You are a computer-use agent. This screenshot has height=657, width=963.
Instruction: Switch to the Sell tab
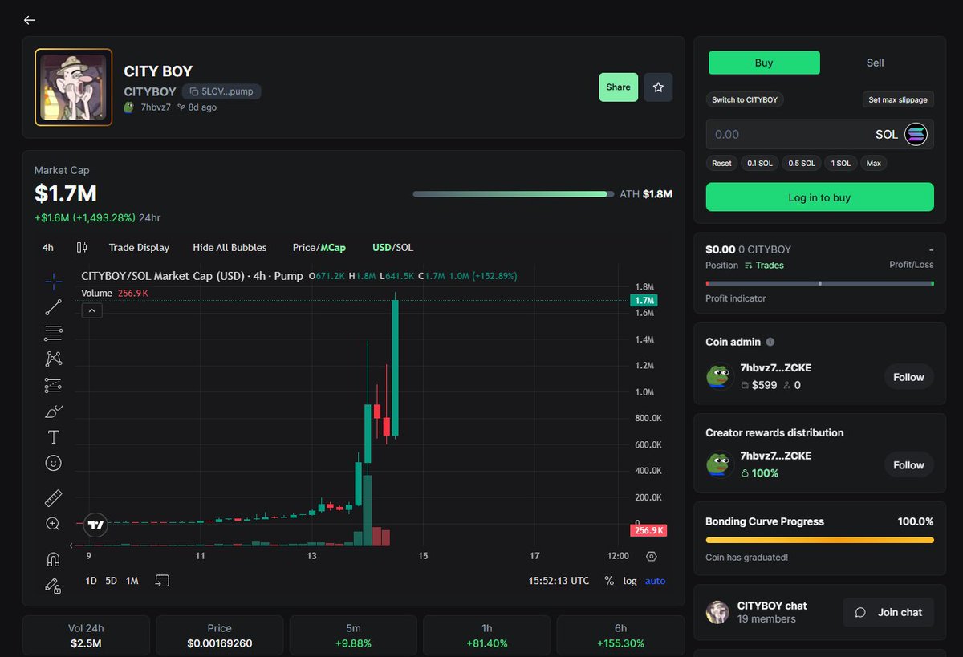(875, 63)
